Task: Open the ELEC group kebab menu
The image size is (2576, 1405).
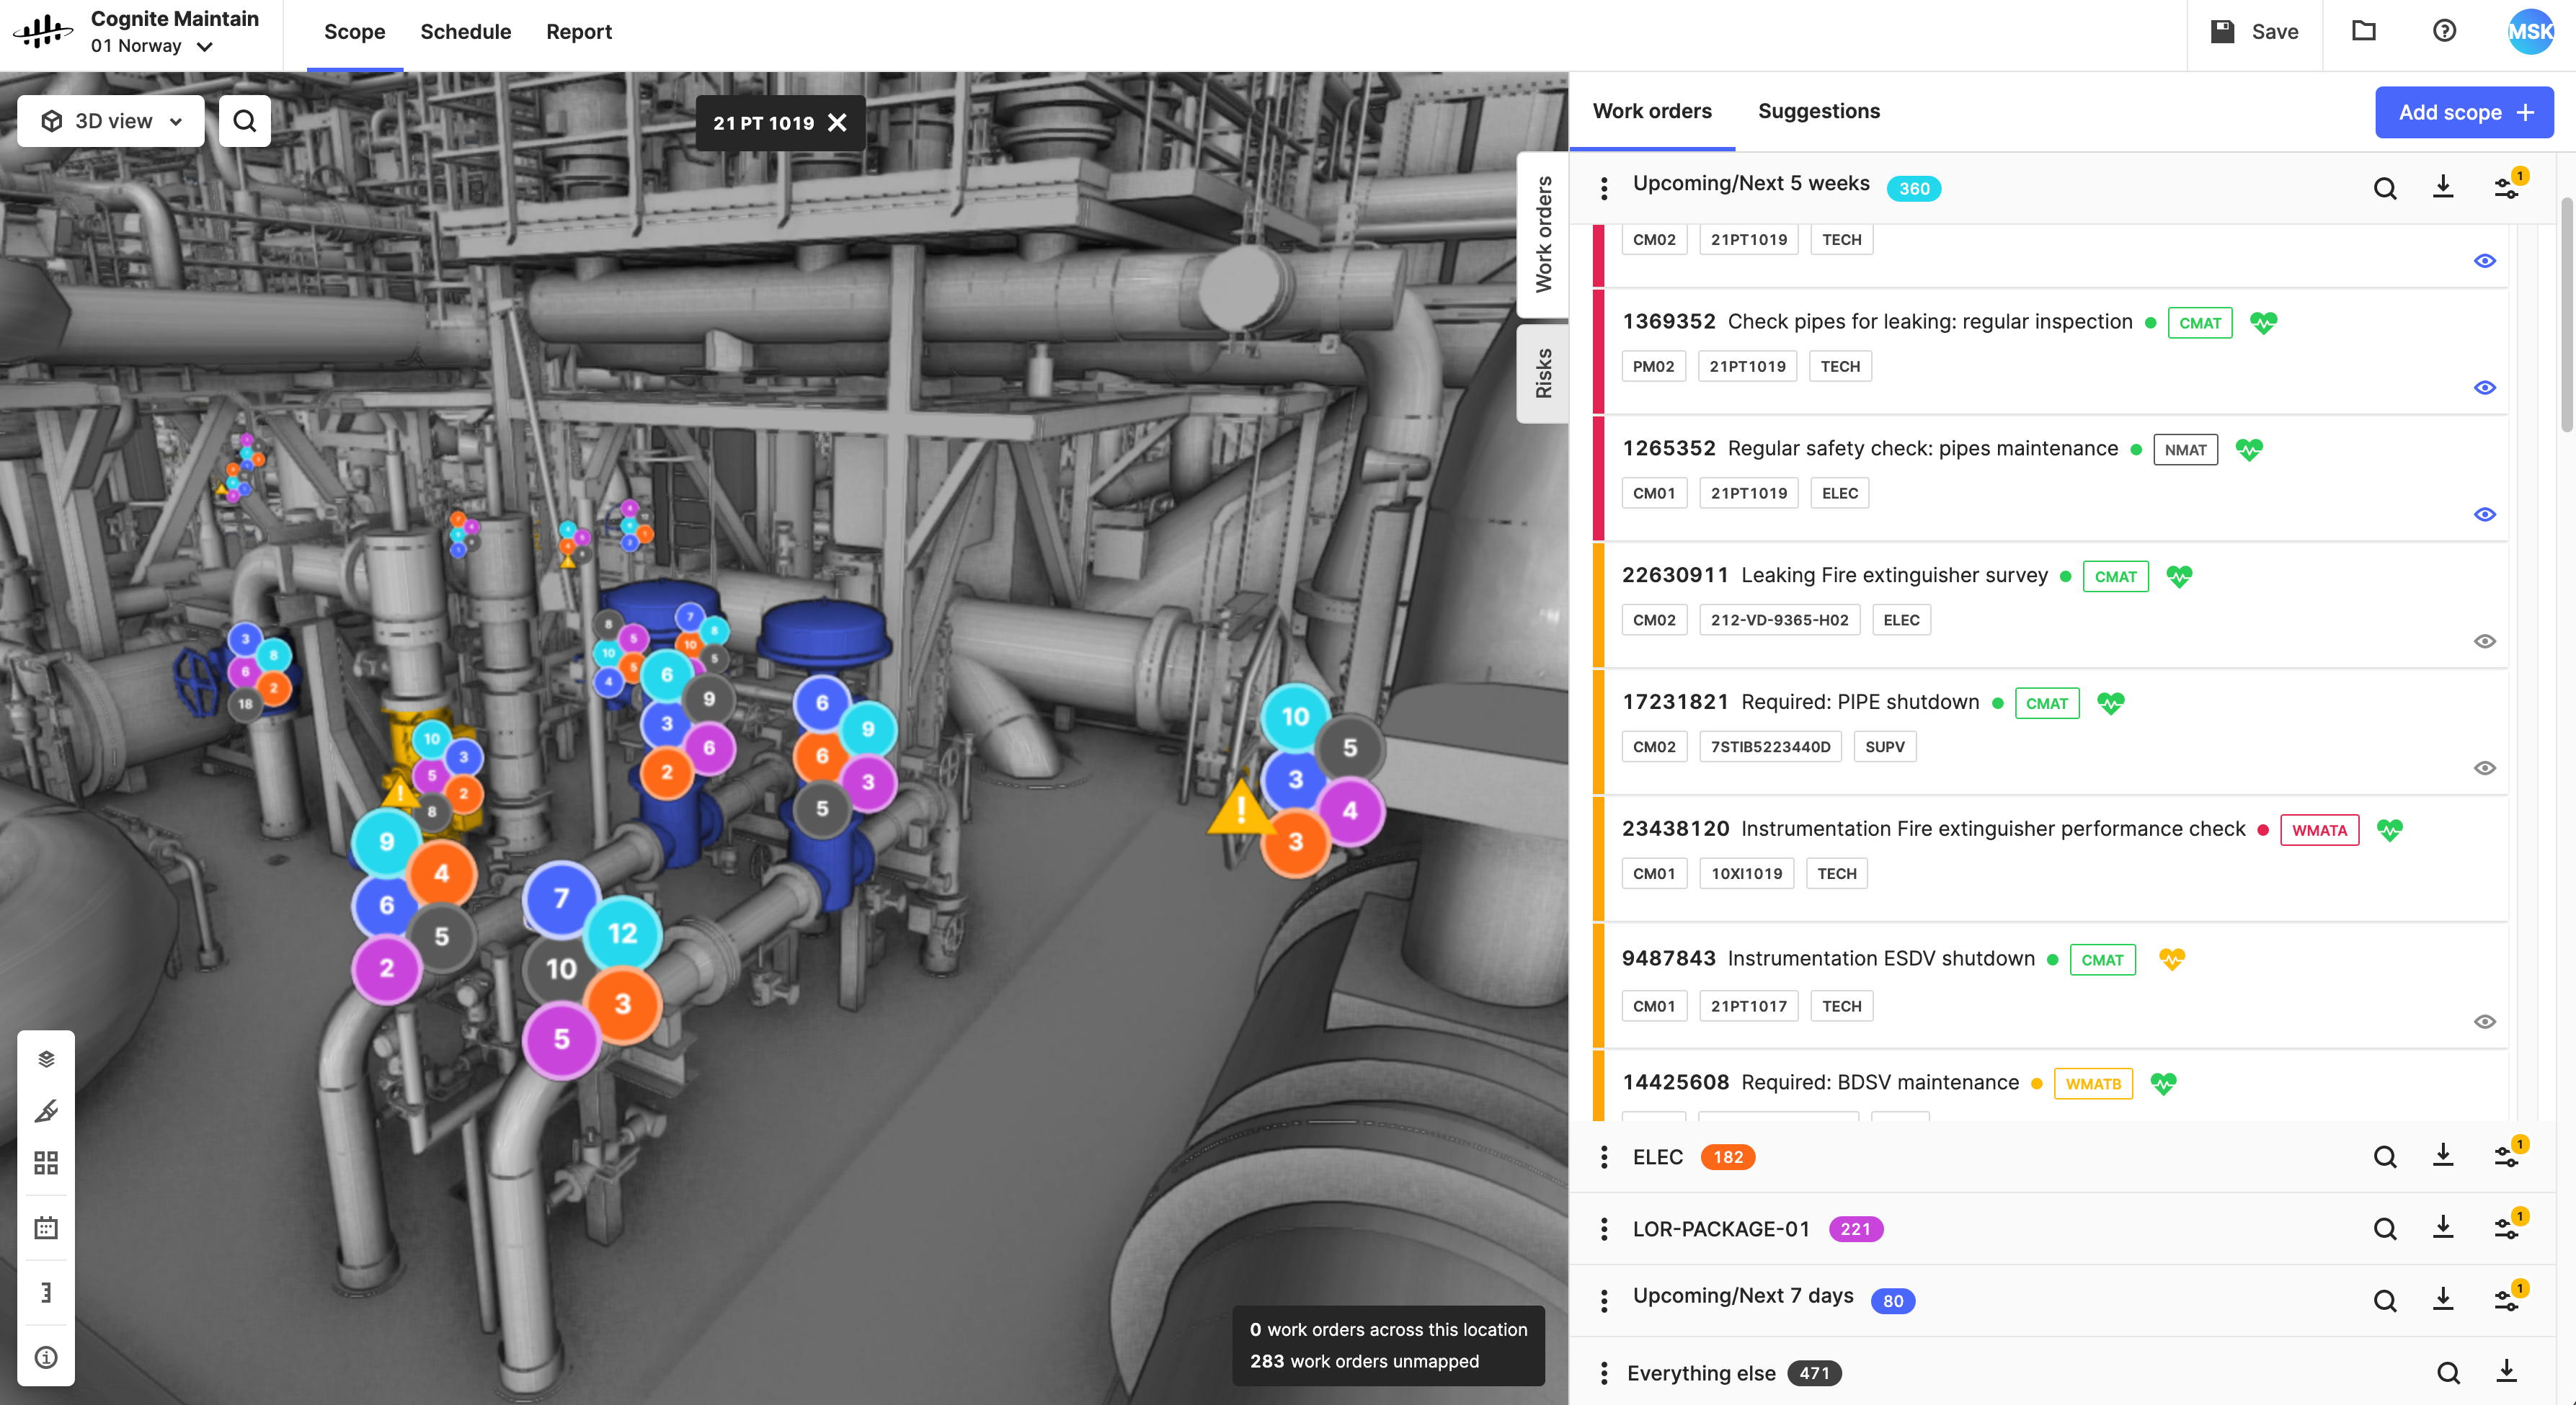Action: [1604, 1157]
